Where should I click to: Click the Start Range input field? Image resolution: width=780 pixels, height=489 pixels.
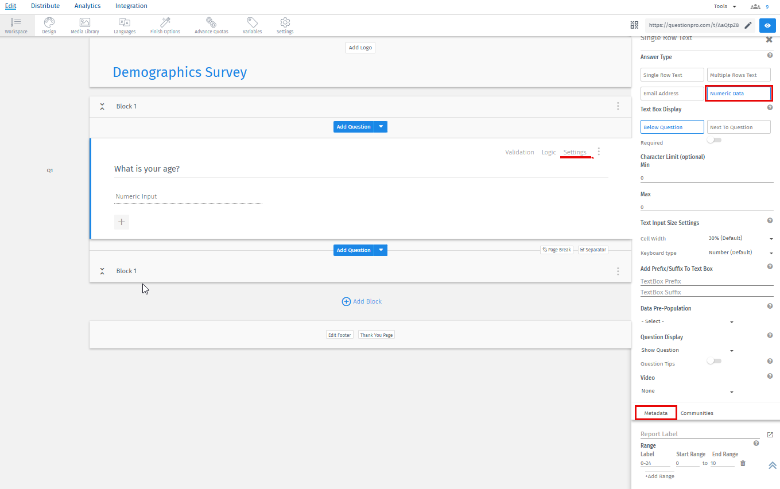point(688,463)
